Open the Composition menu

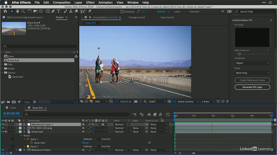pyautogui.click(x=61, y=3)
